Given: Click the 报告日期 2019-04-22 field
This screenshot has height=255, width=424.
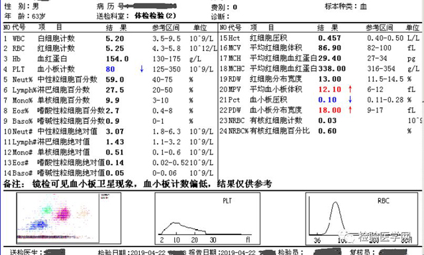Looking at the screenshot, I should tap(222, 252).
